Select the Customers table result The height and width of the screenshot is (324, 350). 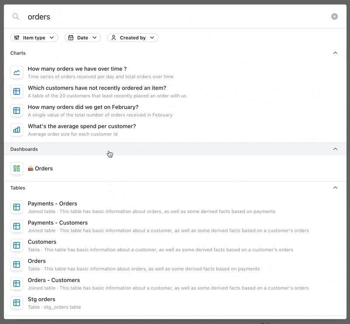coord(175,246)
